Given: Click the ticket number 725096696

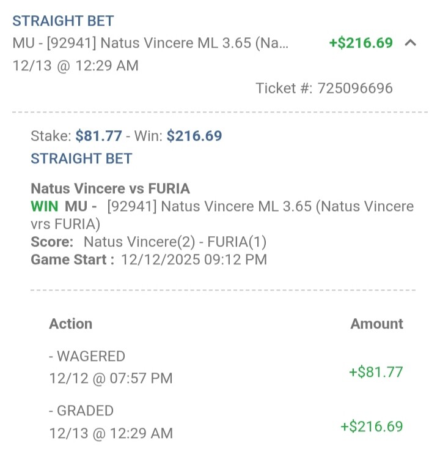Looking at the screenshot, I should (x=354, y=88).
